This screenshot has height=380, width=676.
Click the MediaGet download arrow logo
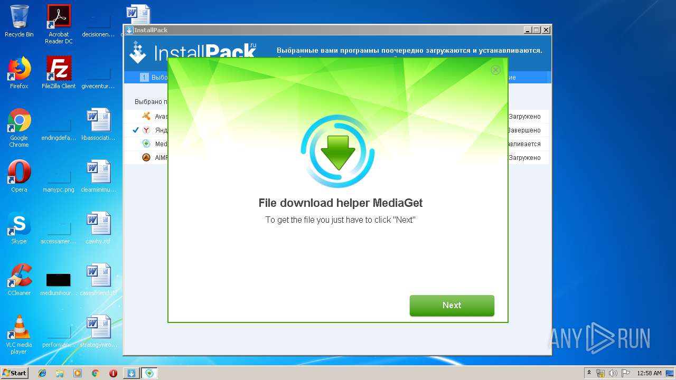coord(338,151)
